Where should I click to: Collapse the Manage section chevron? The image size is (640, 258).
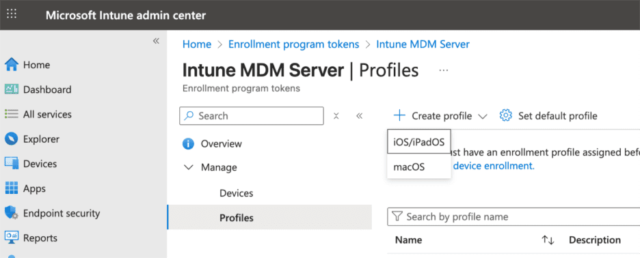(189, 167)
